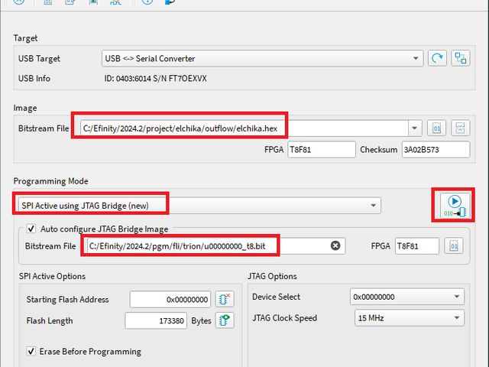
Task: Click the icon beside Starting Flash Address
Action: [224, 299]
